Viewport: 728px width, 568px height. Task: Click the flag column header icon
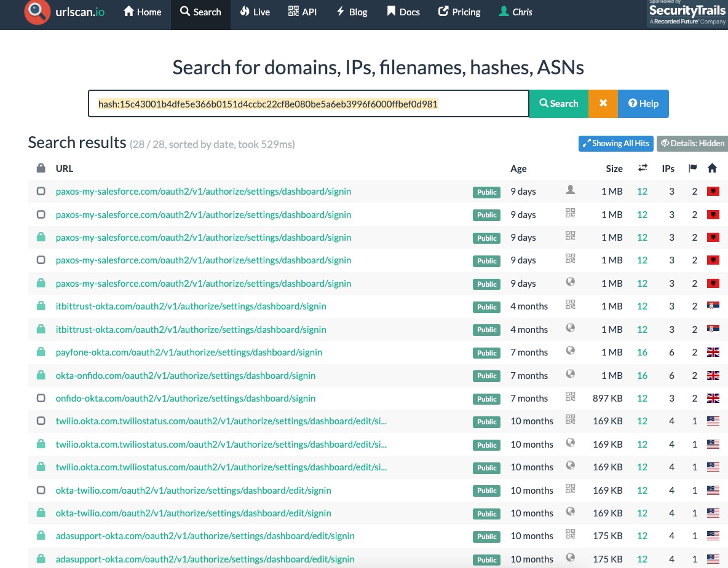693,168
